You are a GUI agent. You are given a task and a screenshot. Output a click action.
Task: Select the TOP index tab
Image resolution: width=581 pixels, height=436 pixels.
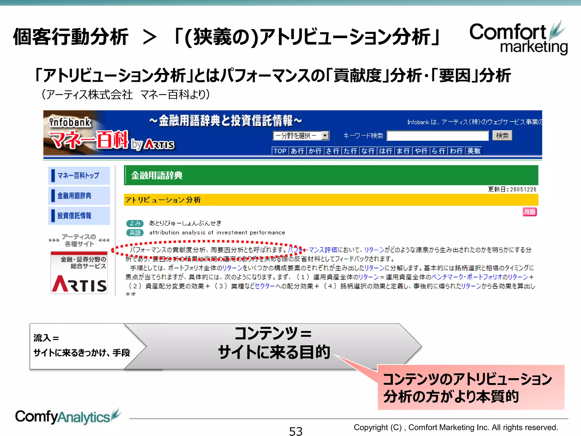tap(280, 151)
